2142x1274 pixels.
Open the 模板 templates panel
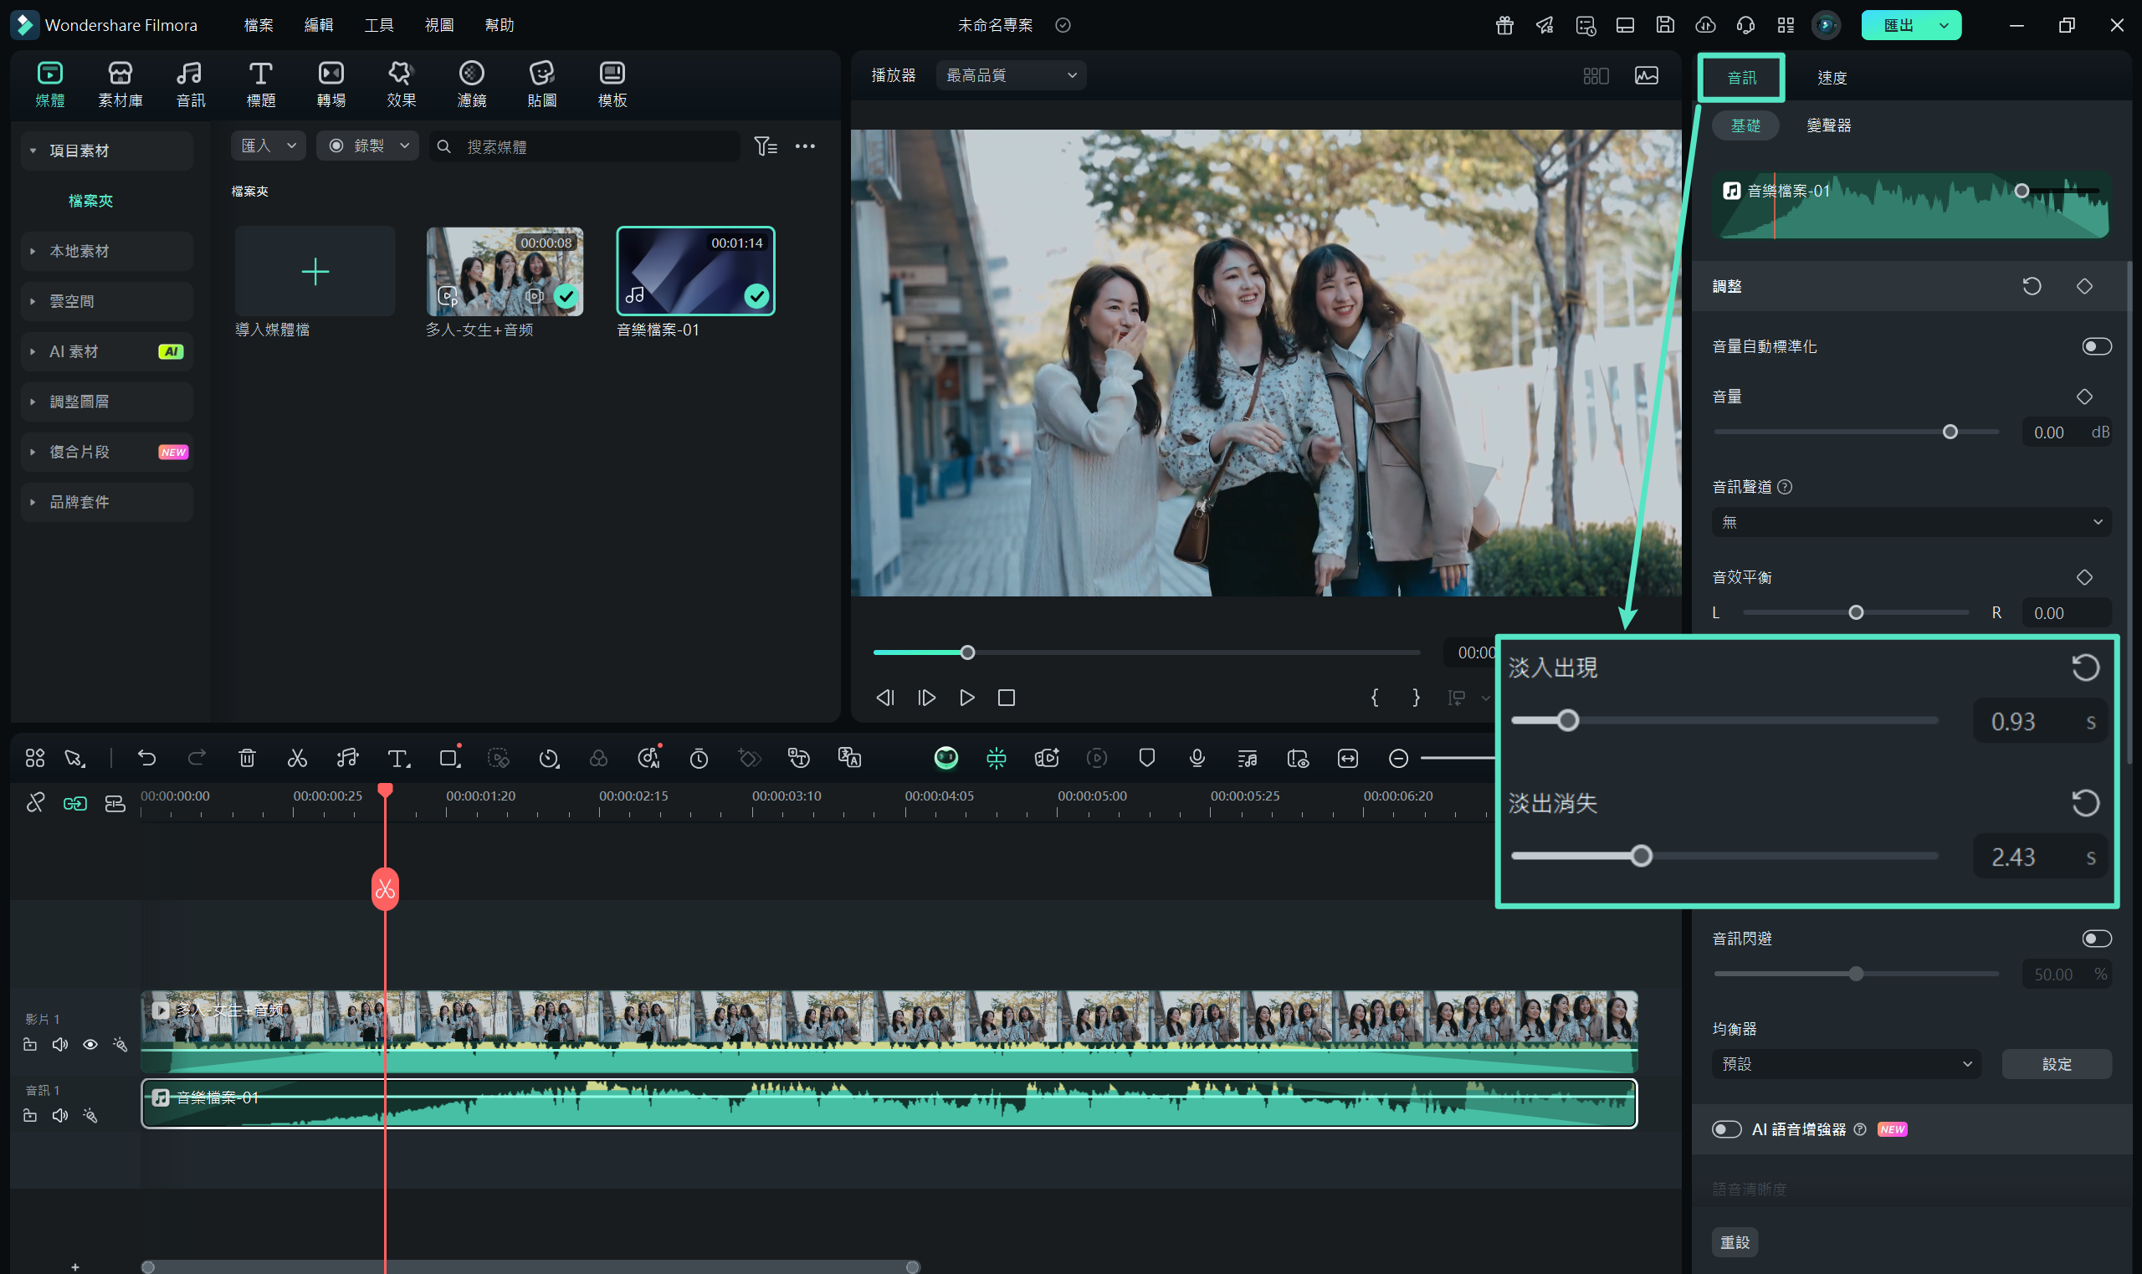pyautogui.click(x=612, y=84)
